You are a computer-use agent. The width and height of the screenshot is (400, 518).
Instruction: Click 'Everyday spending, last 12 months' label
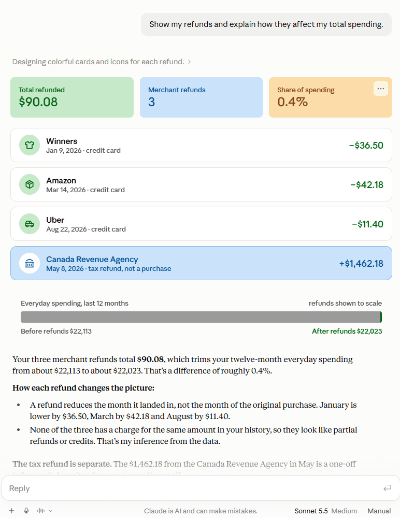[75, 303]
